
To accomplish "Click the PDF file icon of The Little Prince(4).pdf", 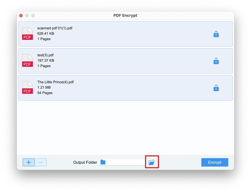I will (x=28, y=87).
